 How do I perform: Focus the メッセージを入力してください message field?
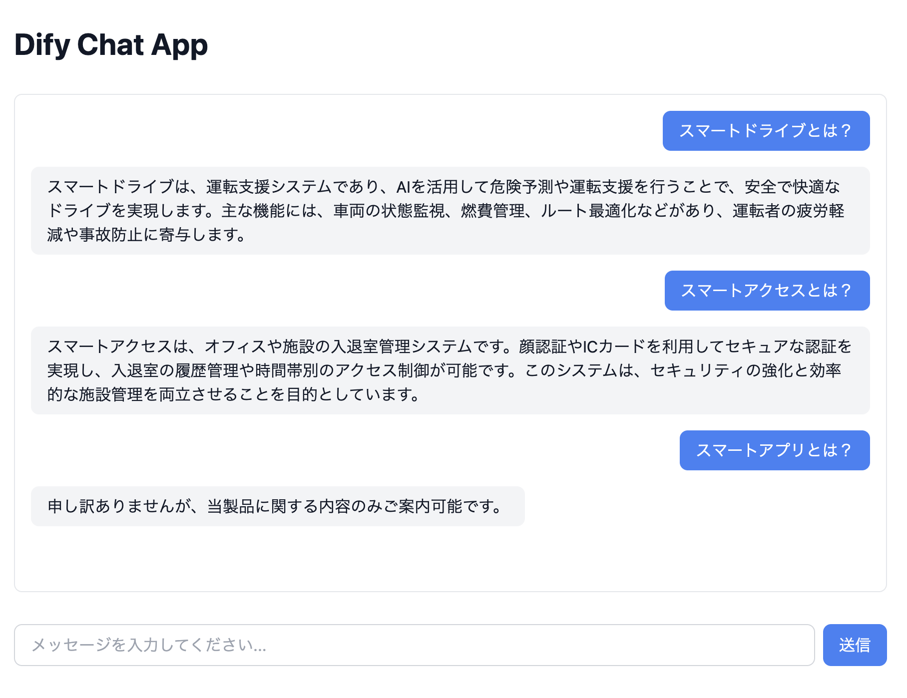415,645
